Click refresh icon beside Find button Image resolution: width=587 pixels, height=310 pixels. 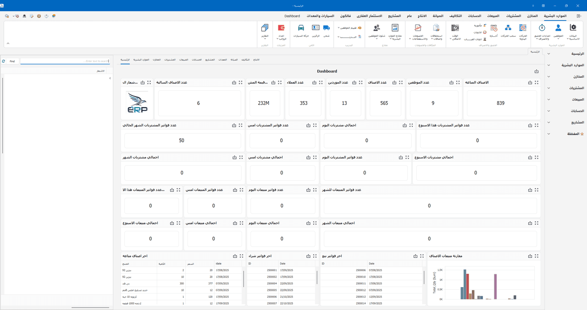[3, 61]
